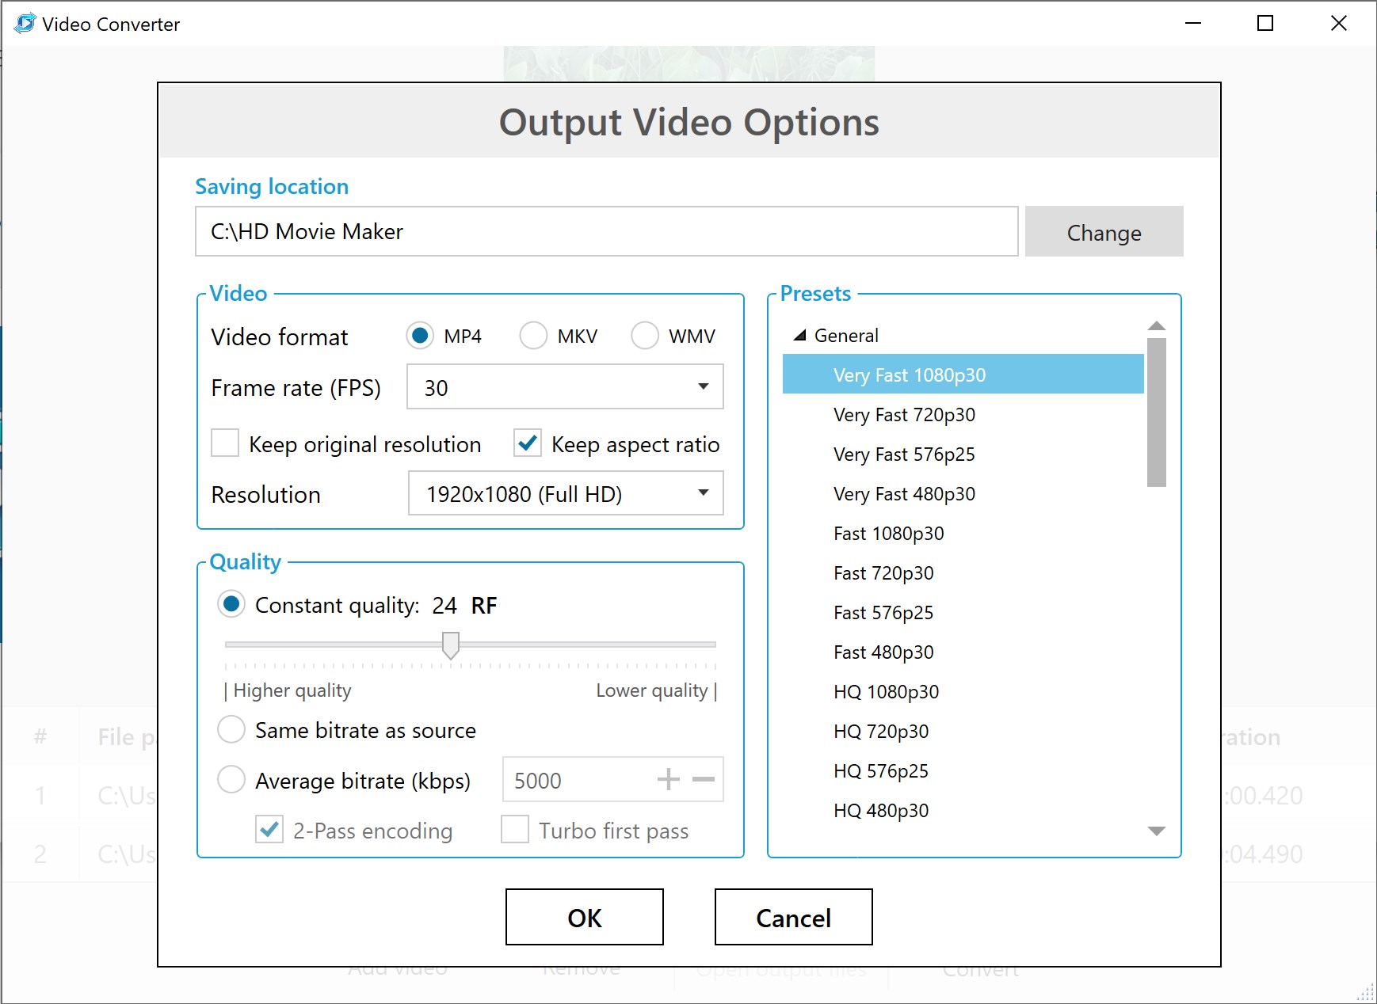Viewport: 1377px width, 1004px height.
Task: Open the Frame rate dropdown
Action: (x=704, y=387)
